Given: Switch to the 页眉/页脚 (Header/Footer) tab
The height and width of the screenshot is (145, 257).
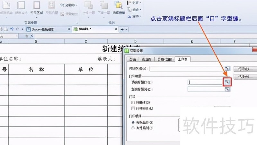Looking at the screenshot, I should coord(164,59).
